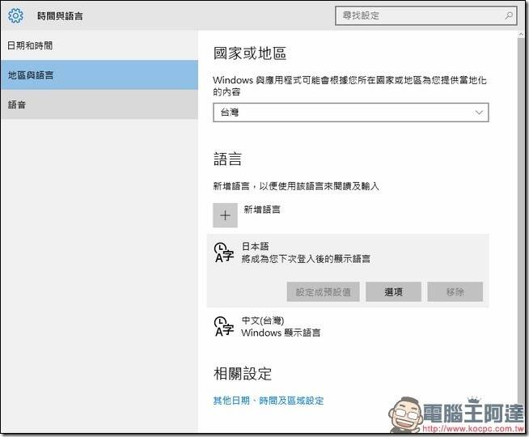The width and height of the screenshot is (529, 437).
Task: Click the plus icon to add language
Action: click(x=225, y=215)
